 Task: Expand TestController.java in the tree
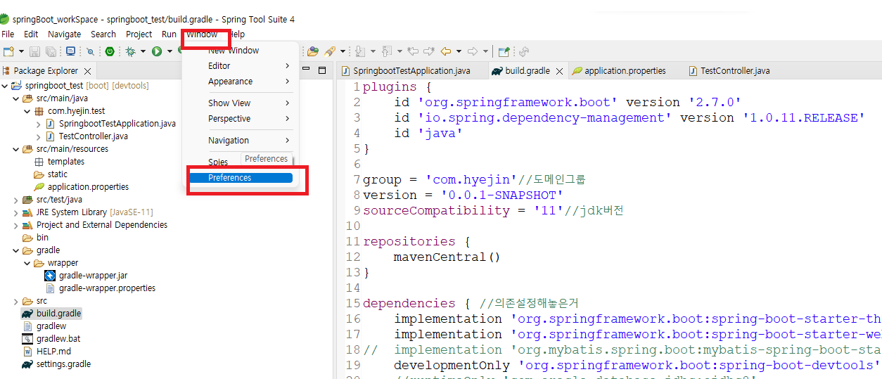pos(39,136)
